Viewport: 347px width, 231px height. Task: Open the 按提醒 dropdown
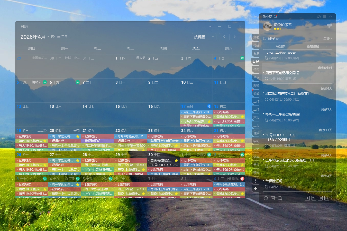click(x=204, y=37)
